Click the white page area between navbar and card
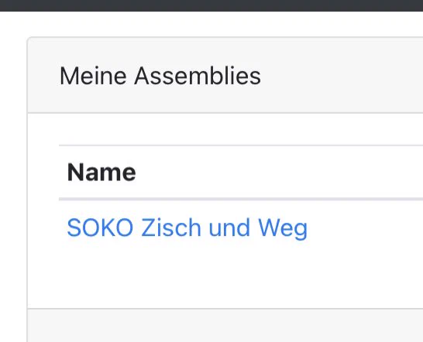Viewport: 423px width, 342px height. (x=211, y=24)
